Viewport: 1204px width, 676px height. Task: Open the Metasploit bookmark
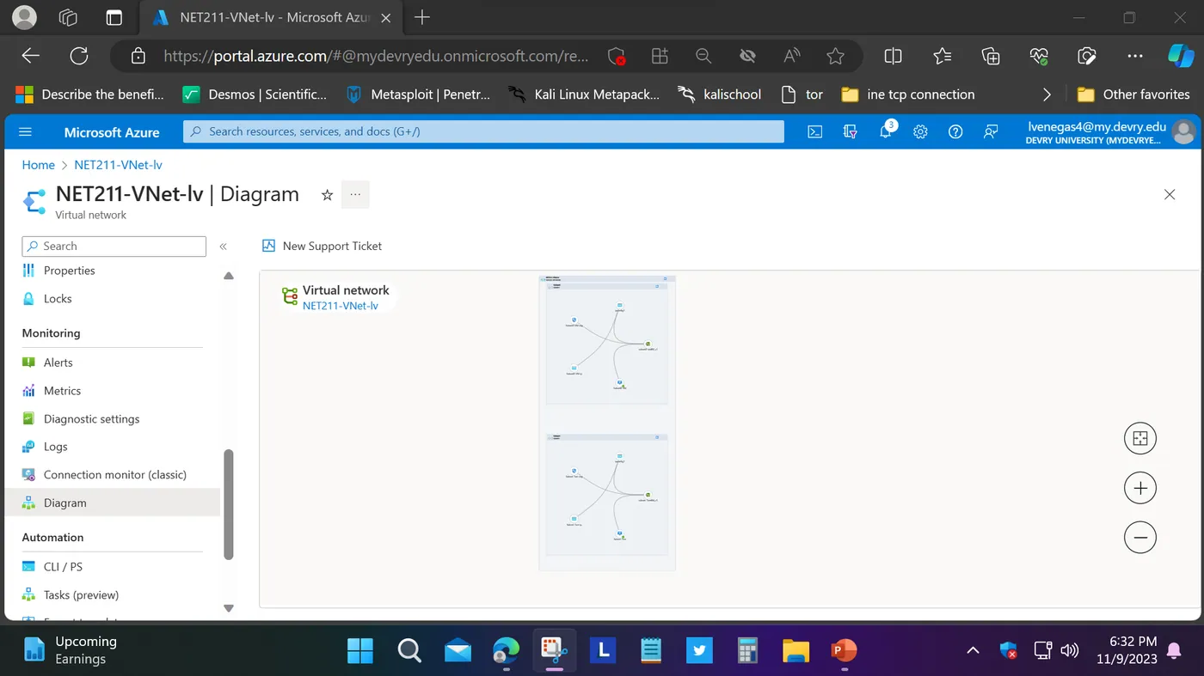pos(418,94)
